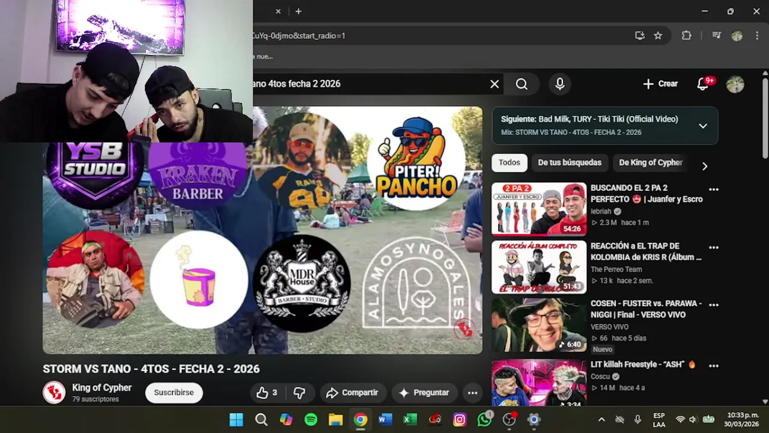Bookmark this page with the star icon
The image size is (769, 433).
(658, 35)
